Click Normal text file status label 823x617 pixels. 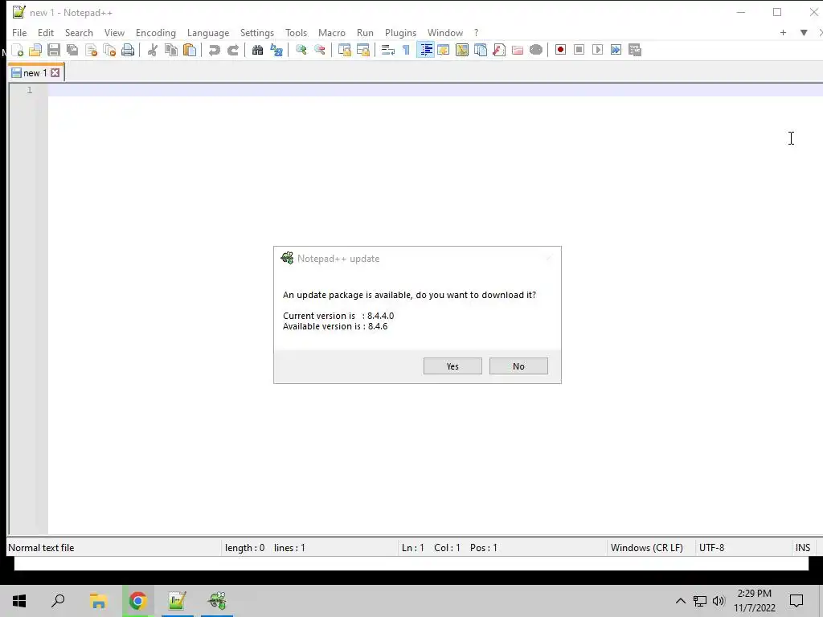(41, 548)
